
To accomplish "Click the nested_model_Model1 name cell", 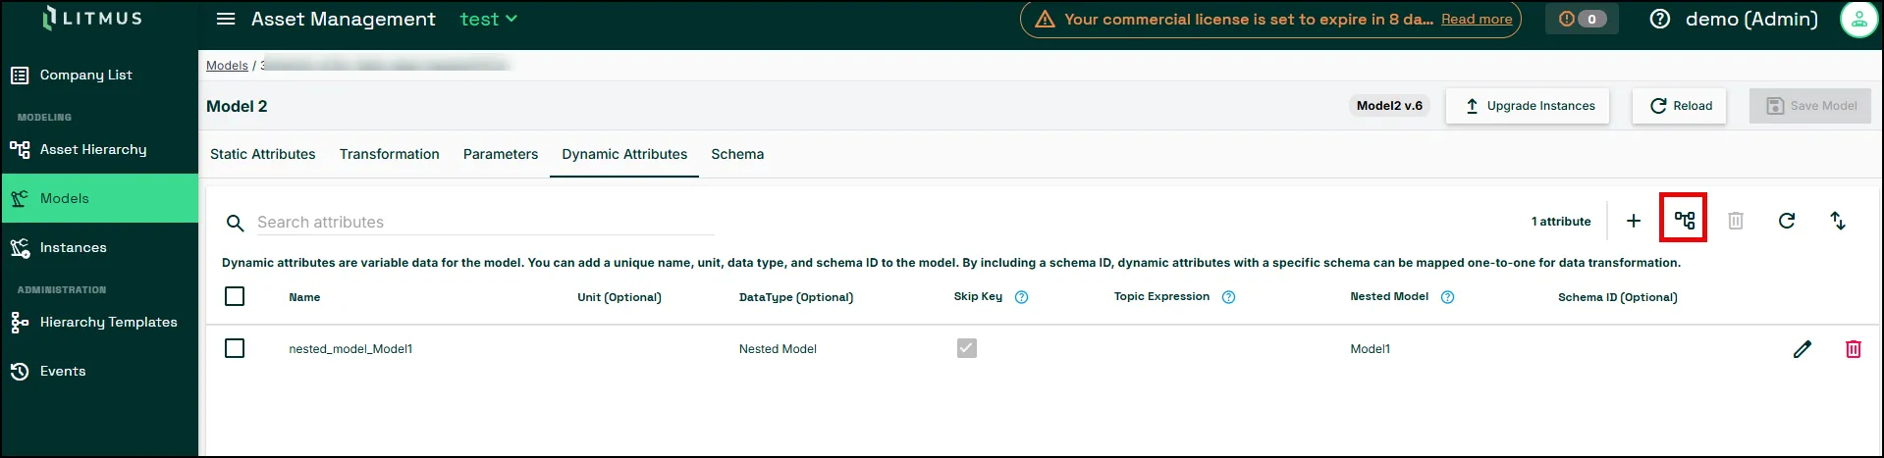I will pyautogui.click(x=350, y=349).
